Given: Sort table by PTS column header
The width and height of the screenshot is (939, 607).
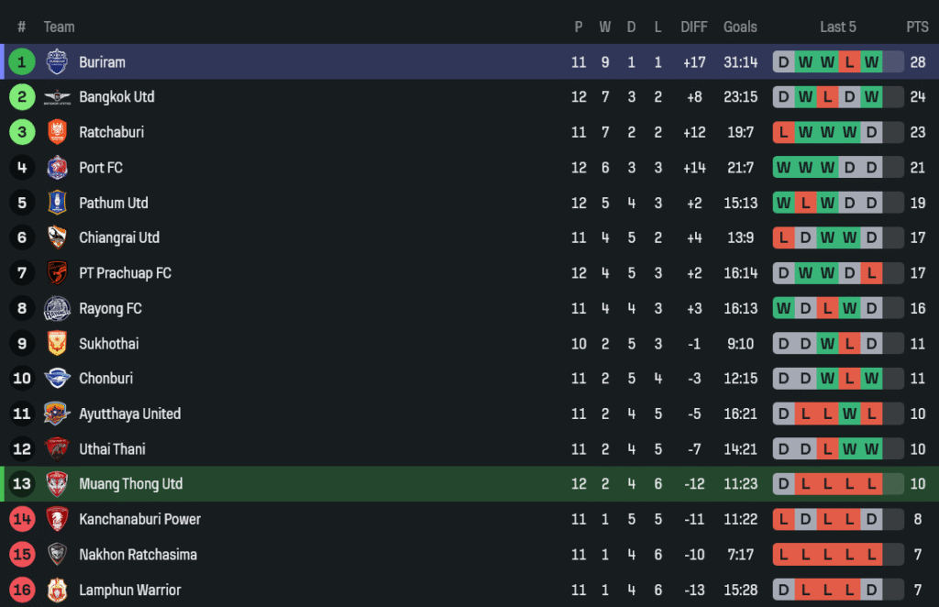Looking at the screenshot, I should (x=917, y=27).
